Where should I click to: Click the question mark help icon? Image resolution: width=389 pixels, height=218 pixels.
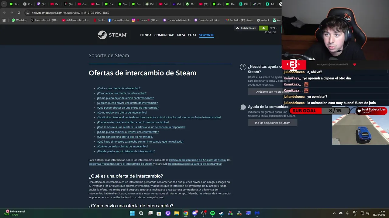(243, 67)
